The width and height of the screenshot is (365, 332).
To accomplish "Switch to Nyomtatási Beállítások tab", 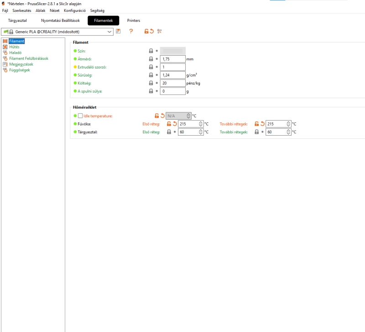I will point(61,21).
